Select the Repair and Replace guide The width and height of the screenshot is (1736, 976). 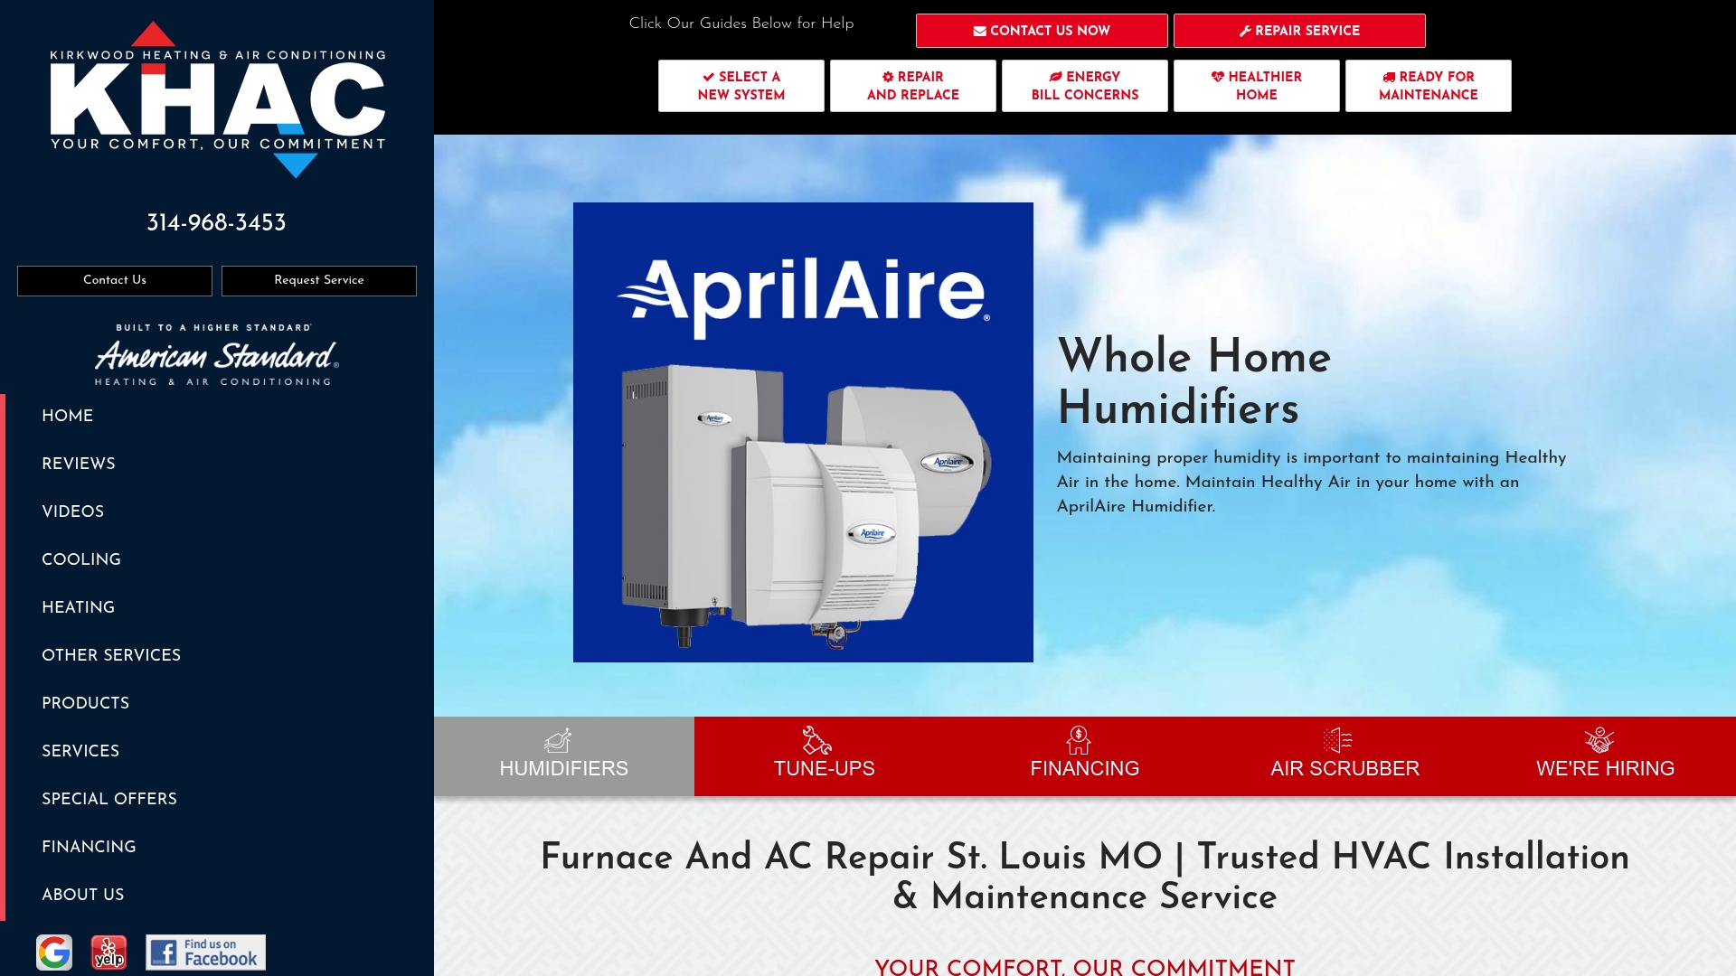click(x=913, y=85)
